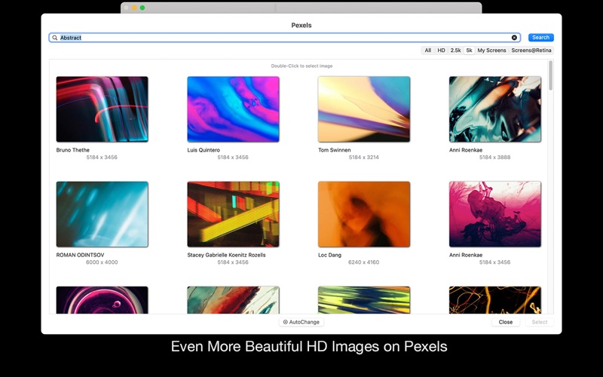Select Luis Quintero's pink and blue image

click(233, 109)
